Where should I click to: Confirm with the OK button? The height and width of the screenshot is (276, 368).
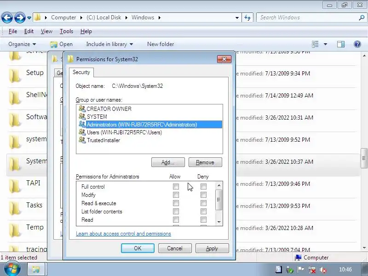click(x=138, y=248)
